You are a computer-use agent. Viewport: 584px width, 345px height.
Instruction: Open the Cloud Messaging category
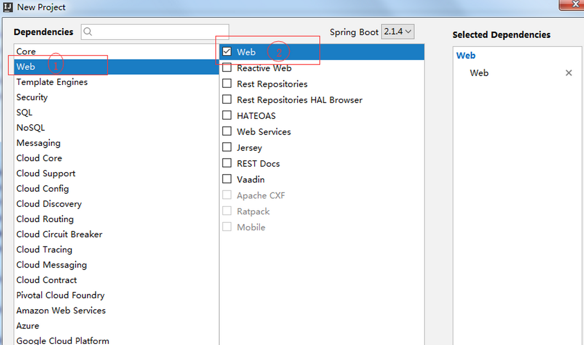click(116, 265)
